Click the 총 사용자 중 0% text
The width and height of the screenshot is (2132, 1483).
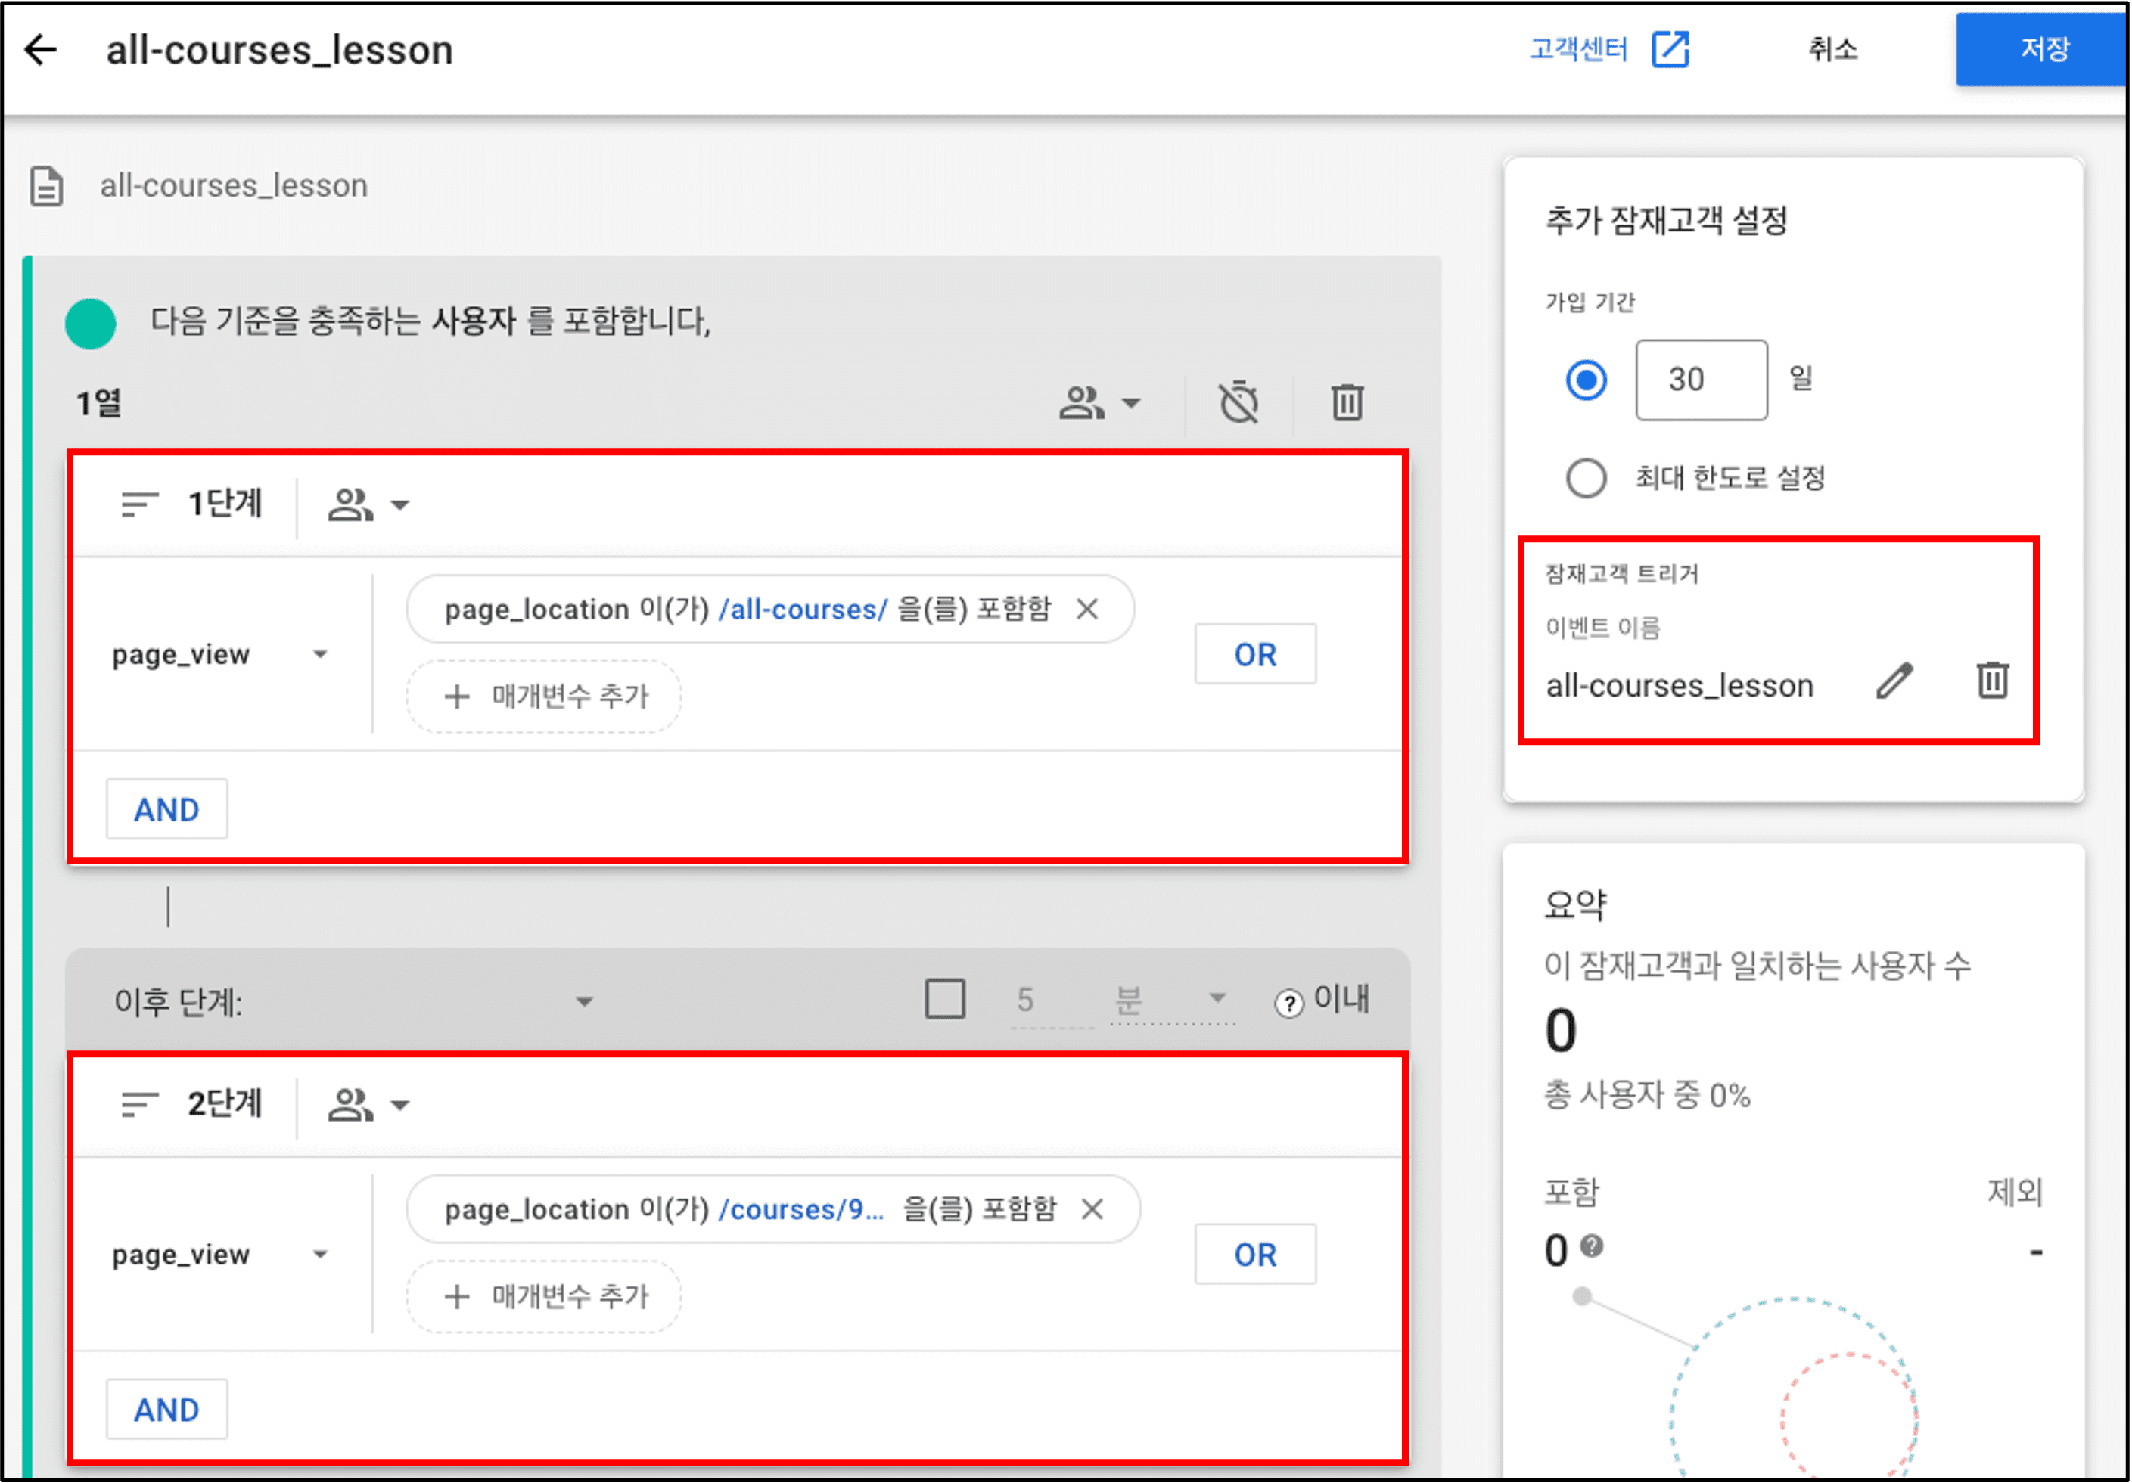point(1647,1096)
